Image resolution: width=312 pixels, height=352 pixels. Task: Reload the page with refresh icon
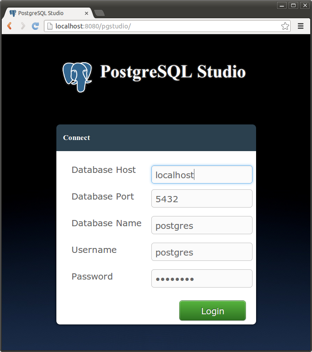[x=35, y=26]
